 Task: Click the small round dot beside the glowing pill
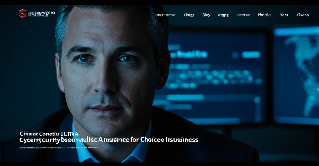click(x=235, y=55)
